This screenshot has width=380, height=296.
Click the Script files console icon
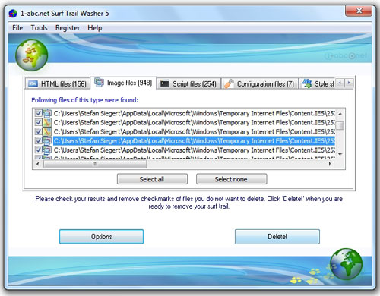click(x=165, y=83)
